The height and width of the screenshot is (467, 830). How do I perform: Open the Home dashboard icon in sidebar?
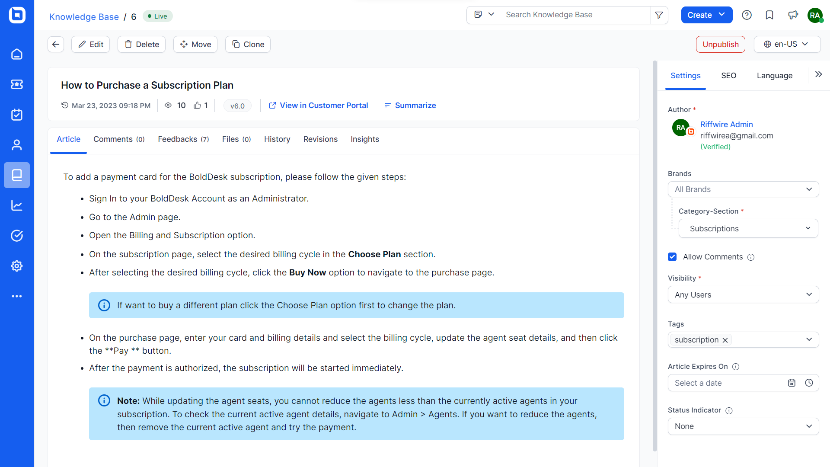point(17,54)
